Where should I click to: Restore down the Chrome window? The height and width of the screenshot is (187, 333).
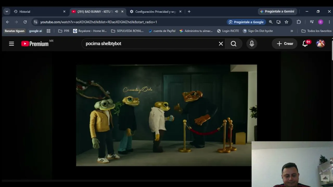point(318,11)
